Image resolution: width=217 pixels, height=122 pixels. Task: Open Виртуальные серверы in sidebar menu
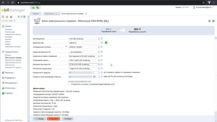click(x=13, y=58)
